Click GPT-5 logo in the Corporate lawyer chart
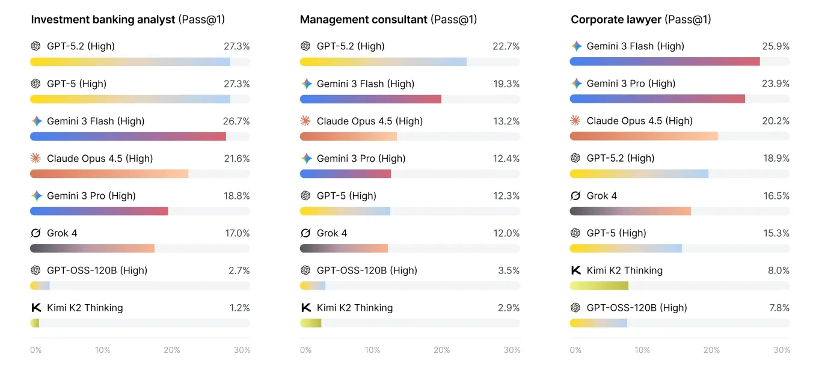This screenshot has width=819, height=369. point(576,233)
